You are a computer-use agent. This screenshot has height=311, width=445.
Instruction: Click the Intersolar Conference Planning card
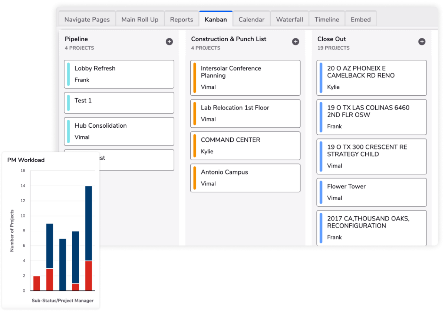(x=245, y=78)
